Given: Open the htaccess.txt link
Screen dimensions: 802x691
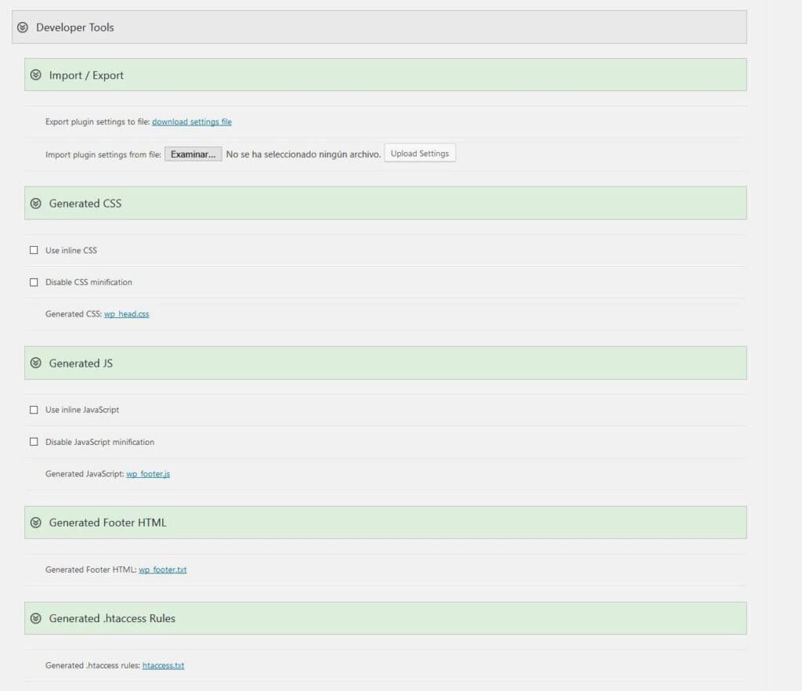Looking at the screenshot, I should pos(163,665).
